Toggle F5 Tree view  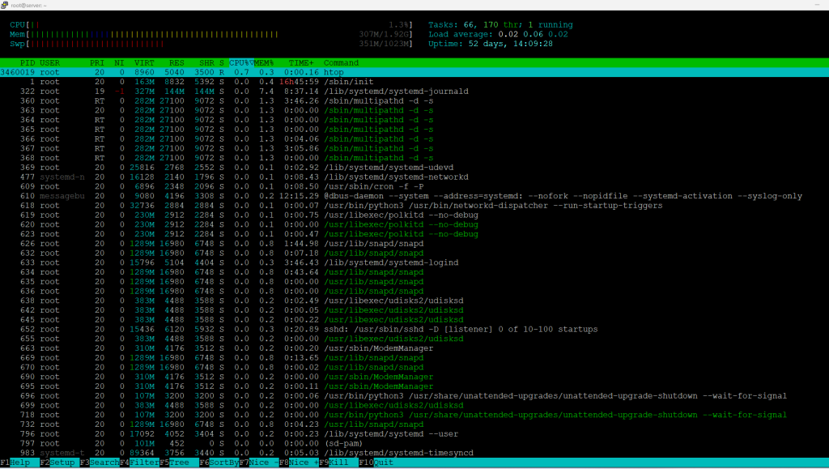[177, 463]
